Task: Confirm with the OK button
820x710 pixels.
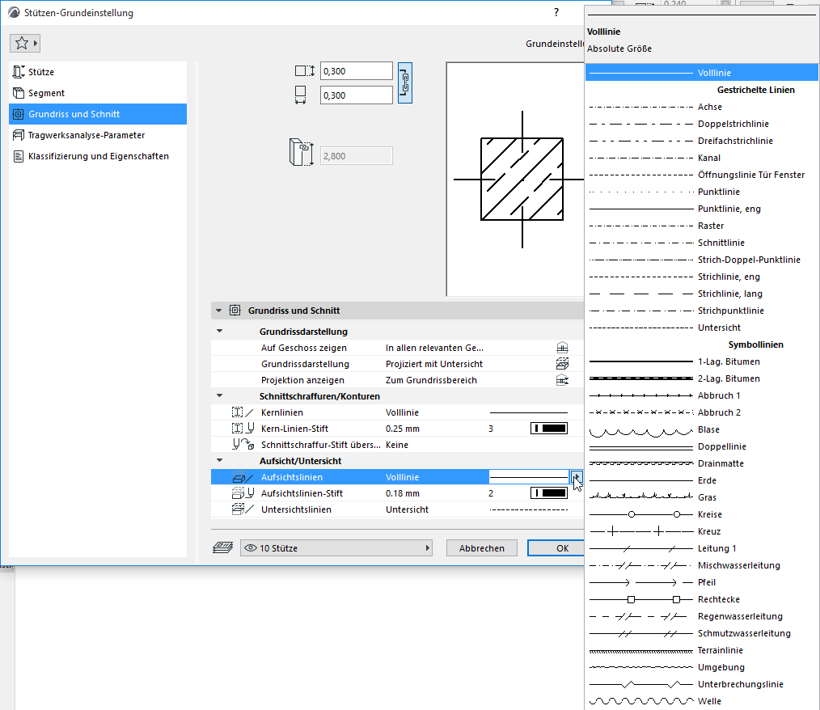Action: 556,548
